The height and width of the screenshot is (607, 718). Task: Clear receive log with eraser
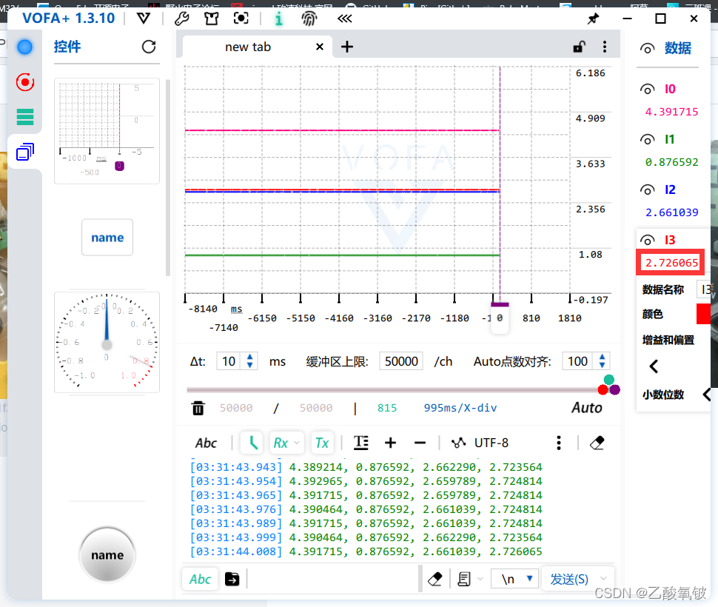[x=597, y=443]
